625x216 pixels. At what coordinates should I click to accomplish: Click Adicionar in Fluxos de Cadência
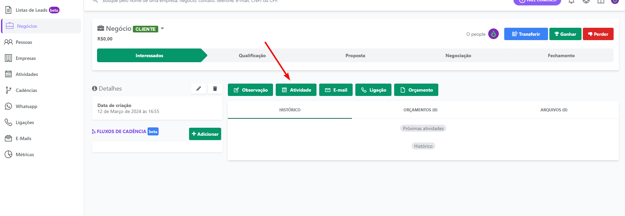[x=205, y=134]
